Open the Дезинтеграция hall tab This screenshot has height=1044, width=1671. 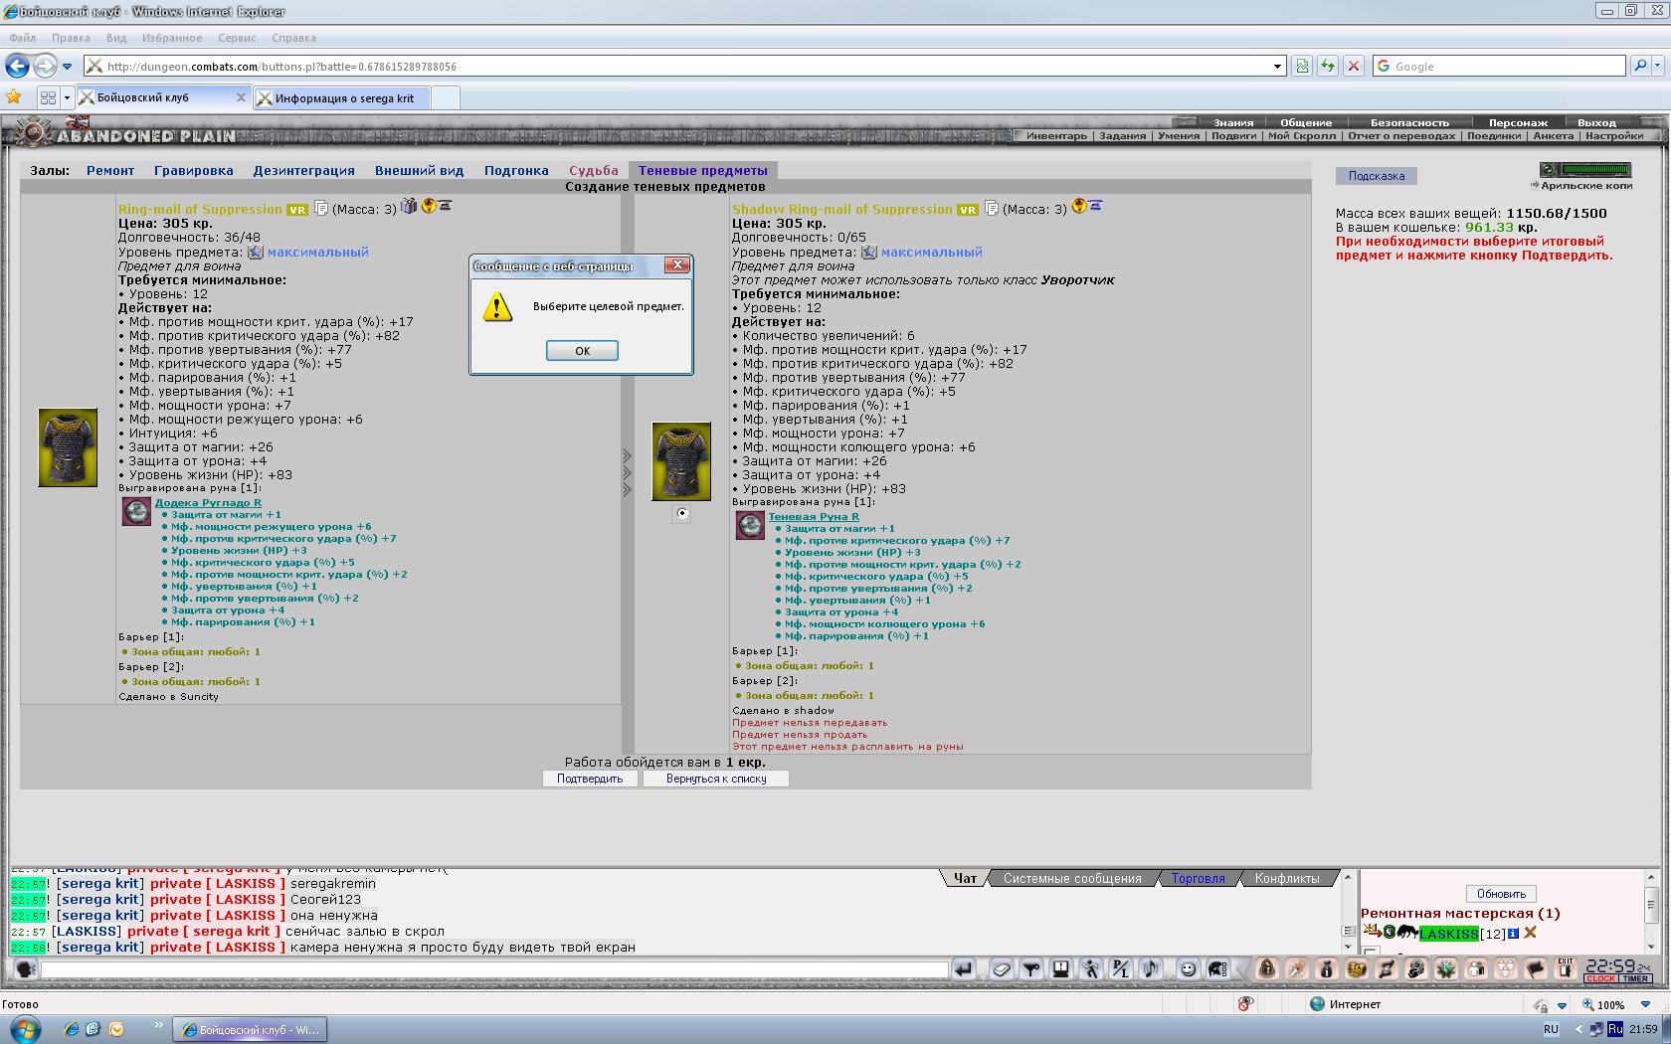point(303,170)
